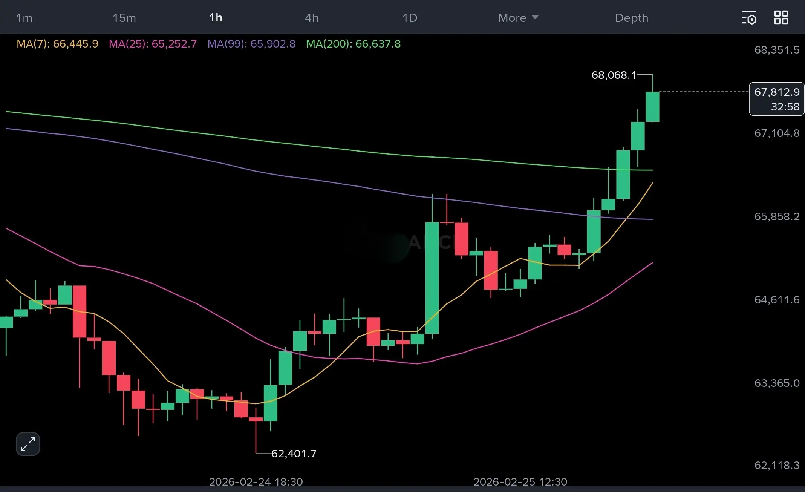This screenshot has height=492, width=805.
Task: Select the MA(200) indicator legend
Action: click(353, 44)
